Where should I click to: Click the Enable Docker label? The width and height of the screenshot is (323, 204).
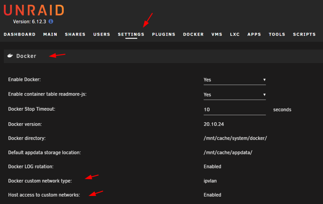25,79
